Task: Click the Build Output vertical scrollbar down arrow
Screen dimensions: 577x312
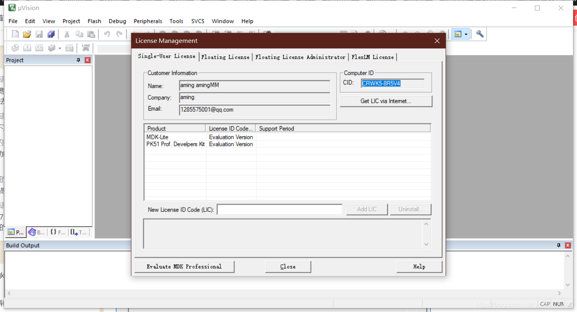Action: click(x=568, y=285)
